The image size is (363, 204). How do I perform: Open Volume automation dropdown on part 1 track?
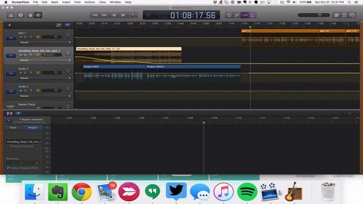click(45, 42)
